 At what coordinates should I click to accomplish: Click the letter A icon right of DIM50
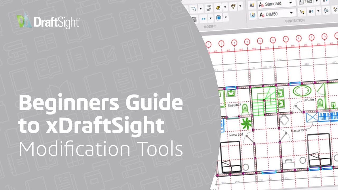(x=311, y=11)
